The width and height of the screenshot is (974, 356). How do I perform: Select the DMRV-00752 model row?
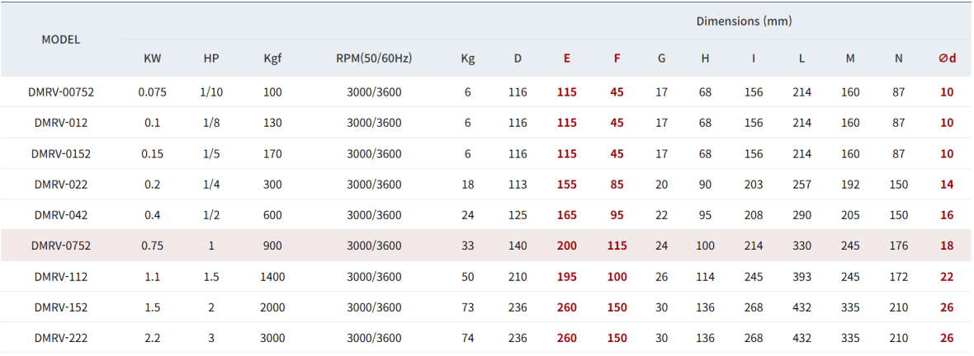coord(61,92)
